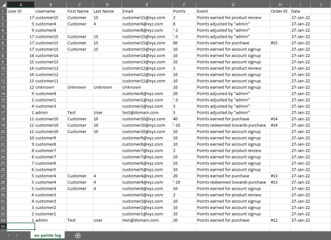The width and height of the screenshot is (331, 240).
Task: Select the empty active cell A35
Action: [21, 226]
